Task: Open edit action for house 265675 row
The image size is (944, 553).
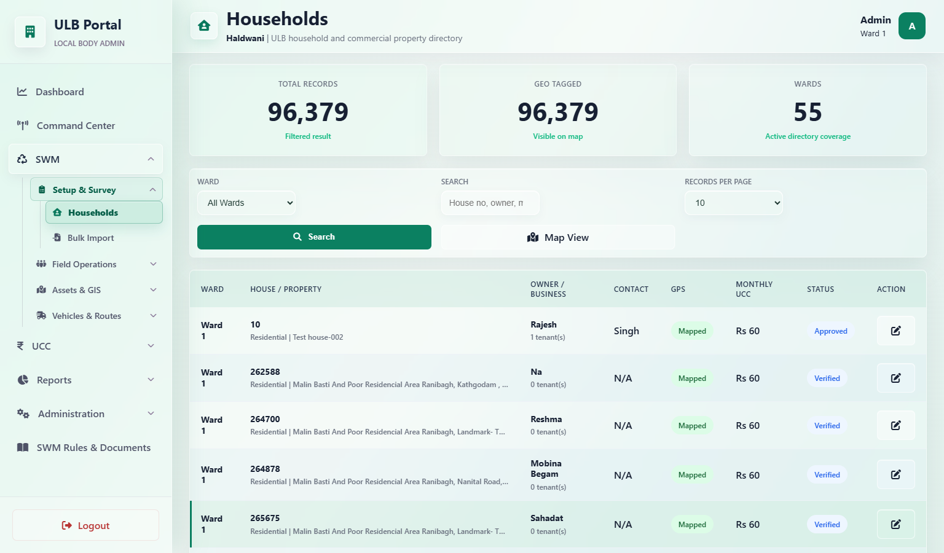Action: [x=896, y=524]
